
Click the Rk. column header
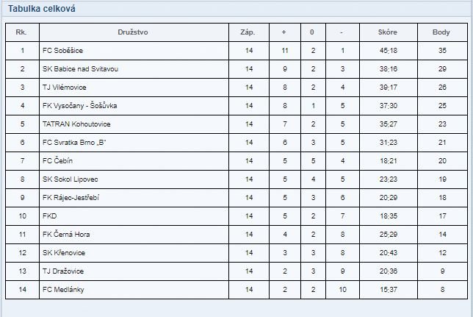click(x=21, y=32)
